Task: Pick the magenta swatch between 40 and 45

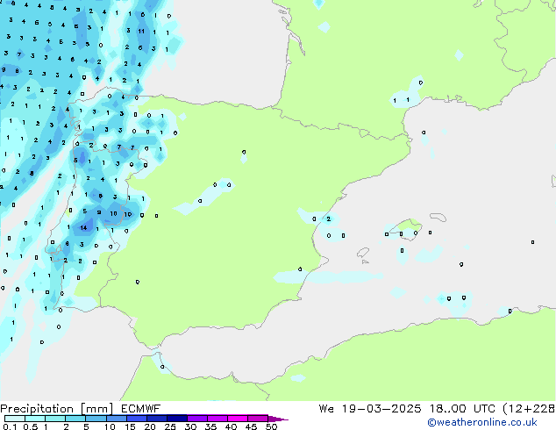Action: 240,419
